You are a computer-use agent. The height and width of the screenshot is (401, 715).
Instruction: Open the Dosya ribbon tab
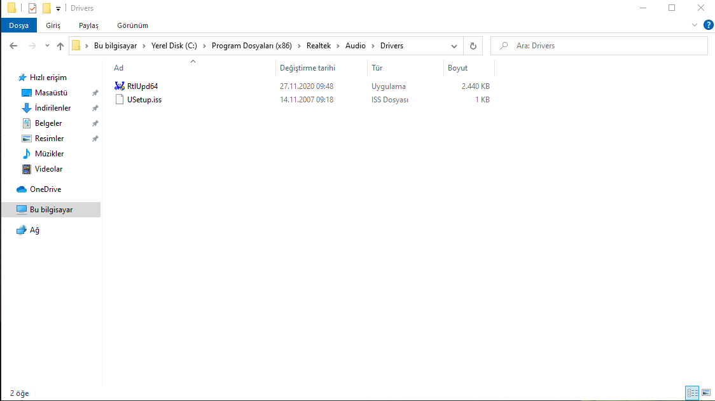pos(18,25)
